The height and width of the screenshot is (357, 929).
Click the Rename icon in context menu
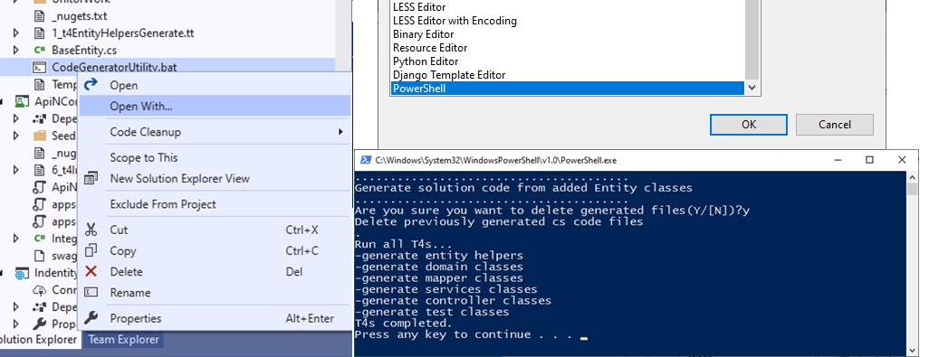(91, 293)
